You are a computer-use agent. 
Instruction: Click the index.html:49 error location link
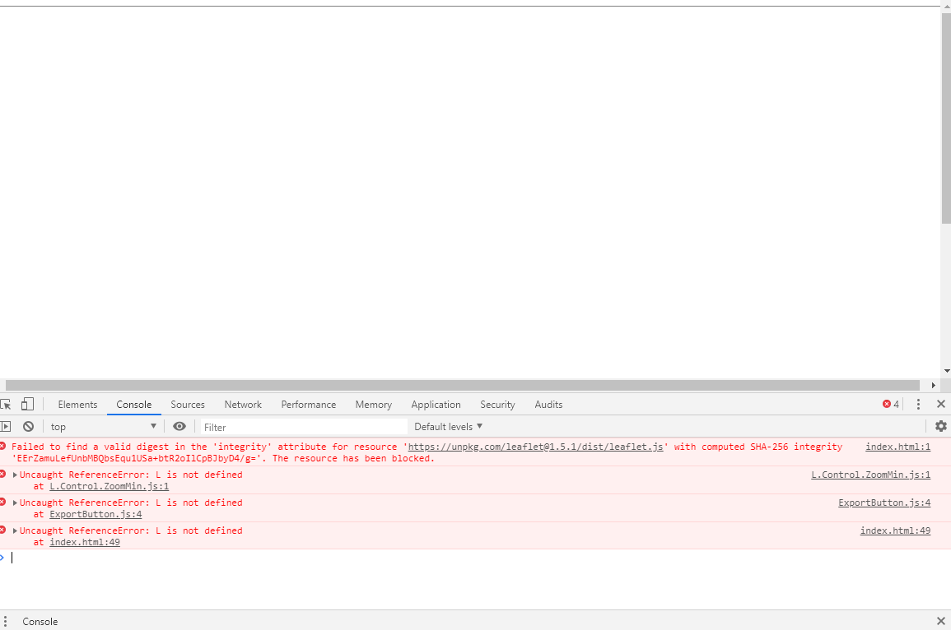(895, 530)
